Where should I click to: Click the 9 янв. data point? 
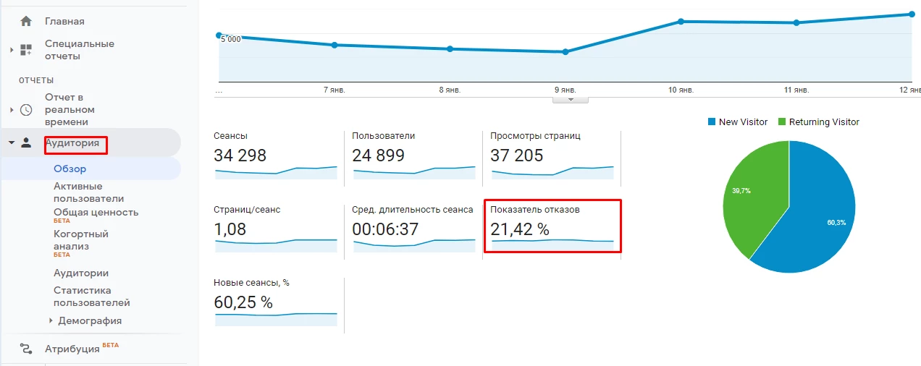click(x=565, y=51)
